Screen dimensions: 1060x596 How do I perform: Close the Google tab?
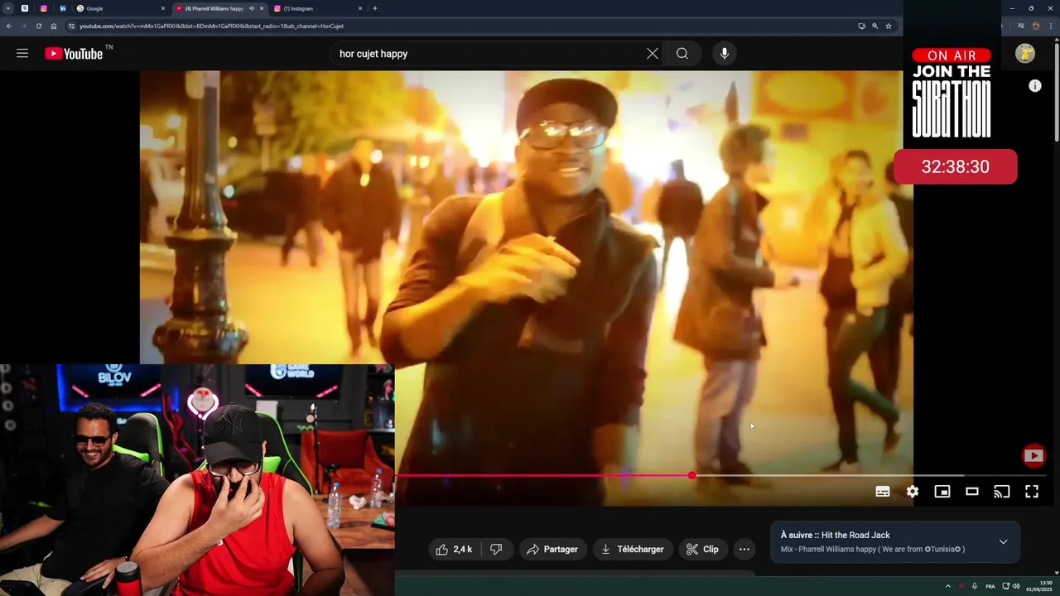point(162,8)
